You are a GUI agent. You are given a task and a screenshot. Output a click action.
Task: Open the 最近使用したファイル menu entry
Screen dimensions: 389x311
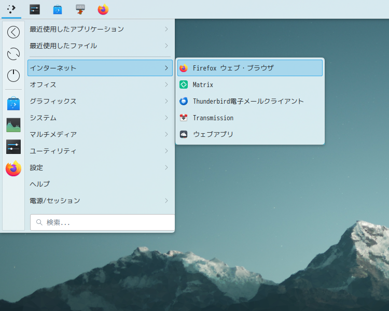pyautogui.click(x=100, y=46)
